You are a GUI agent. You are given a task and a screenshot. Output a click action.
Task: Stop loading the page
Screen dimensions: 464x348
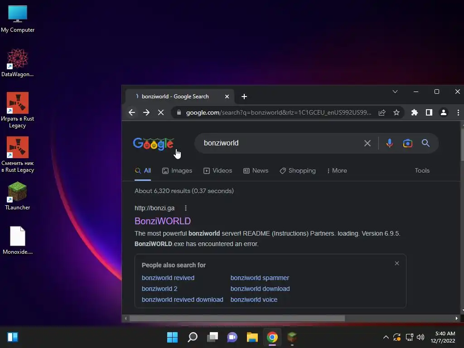pos(161,112)
